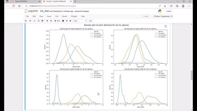Open the Cell menu

(57, 16)
